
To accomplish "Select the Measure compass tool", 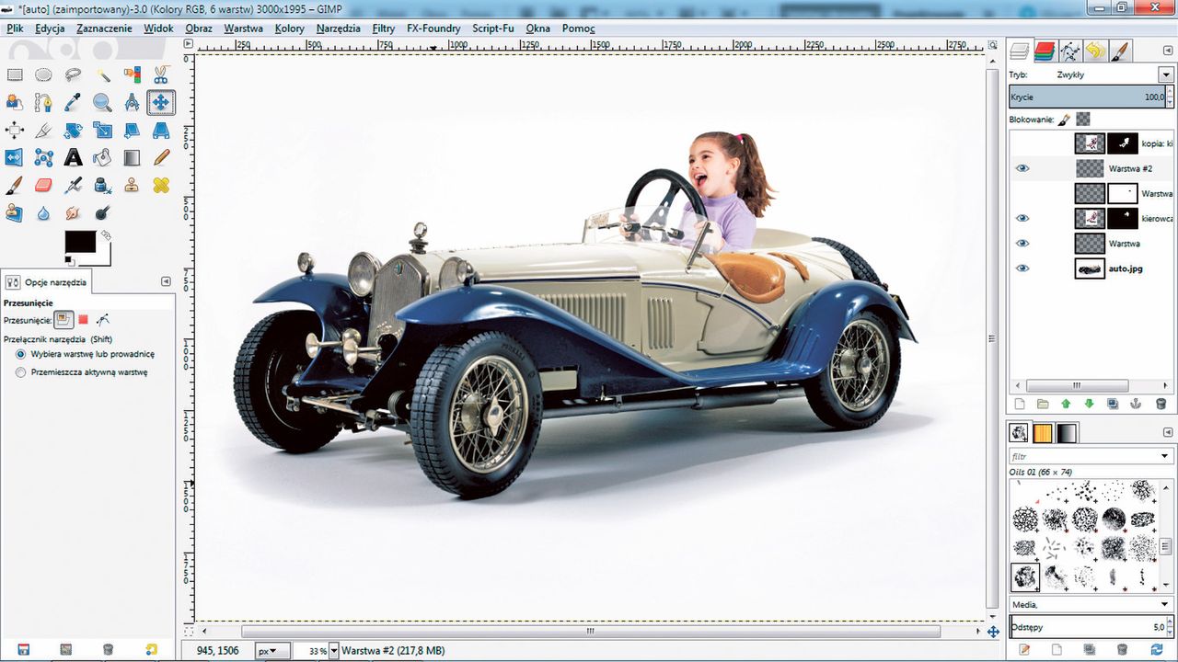I will tap(132, 102).
